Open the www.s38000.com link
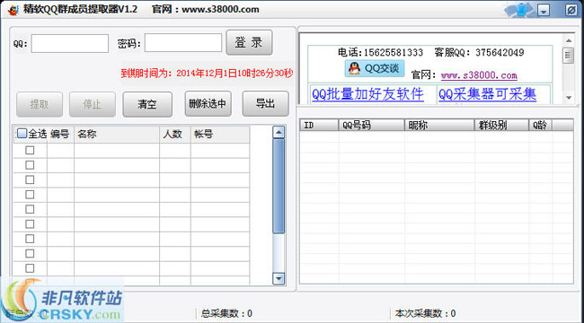 [479, 75]
